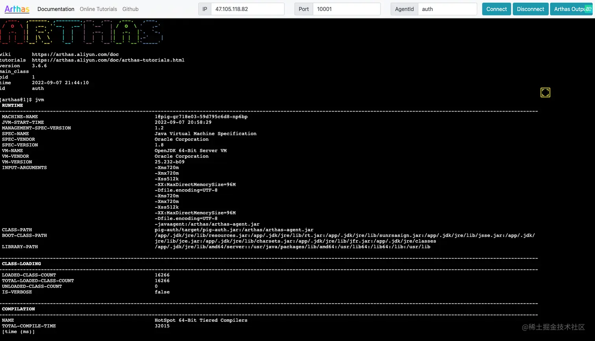Viewport: 595px width, 341px height.
Task: Click IS-VERBOSE value false
Action: pyautogui.click(x=162, y=292)
